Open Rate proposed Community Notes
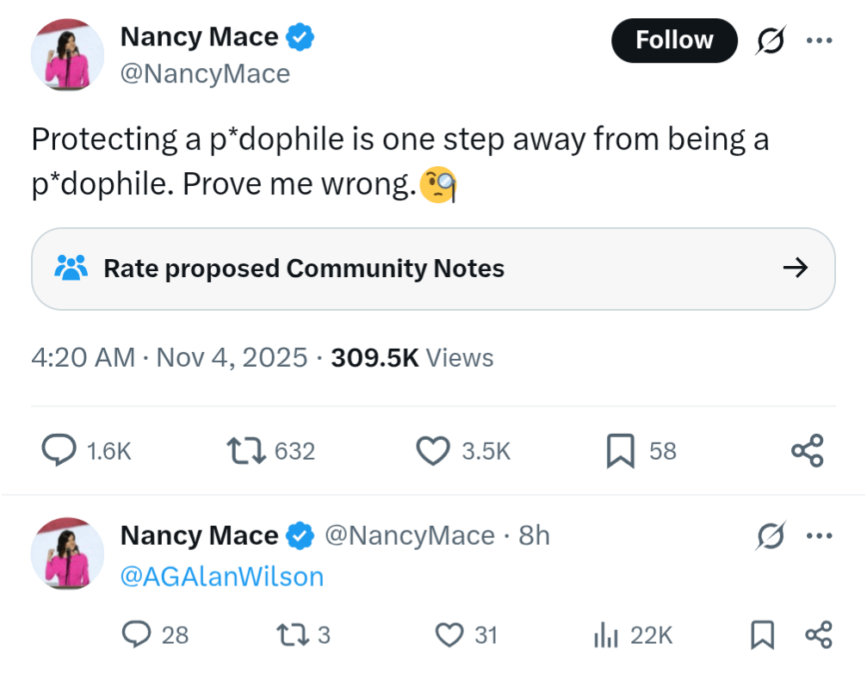The image size is (867, 674). coord(303,269)
